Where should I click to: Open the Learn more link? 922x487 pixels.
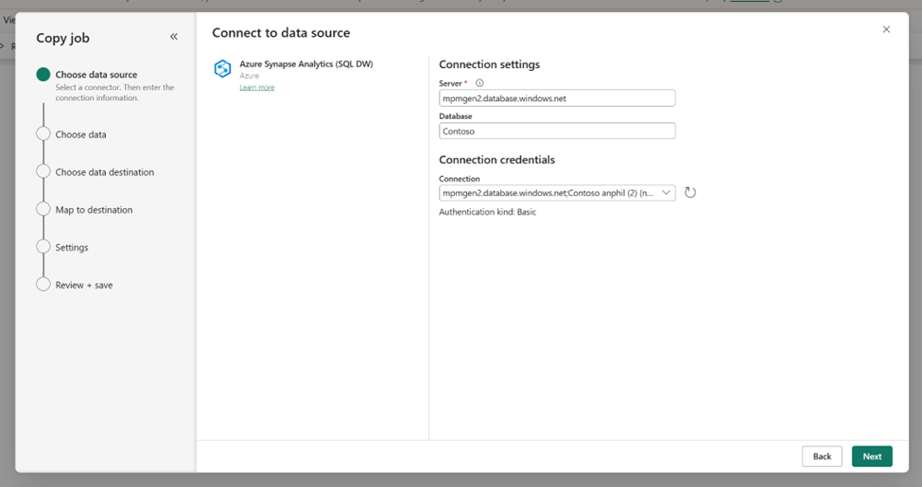[257, 87]
